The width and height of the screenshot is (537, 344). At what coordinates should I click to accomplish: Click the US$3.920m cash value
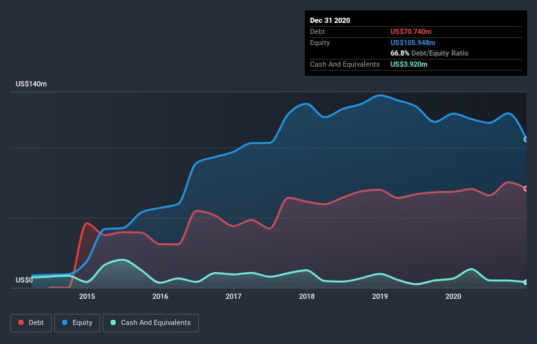point(409,64)
